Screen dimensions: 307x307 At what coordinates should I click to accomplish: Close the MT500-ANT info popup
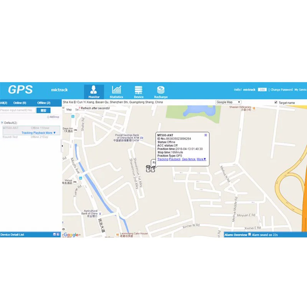[x=206, y=135]
